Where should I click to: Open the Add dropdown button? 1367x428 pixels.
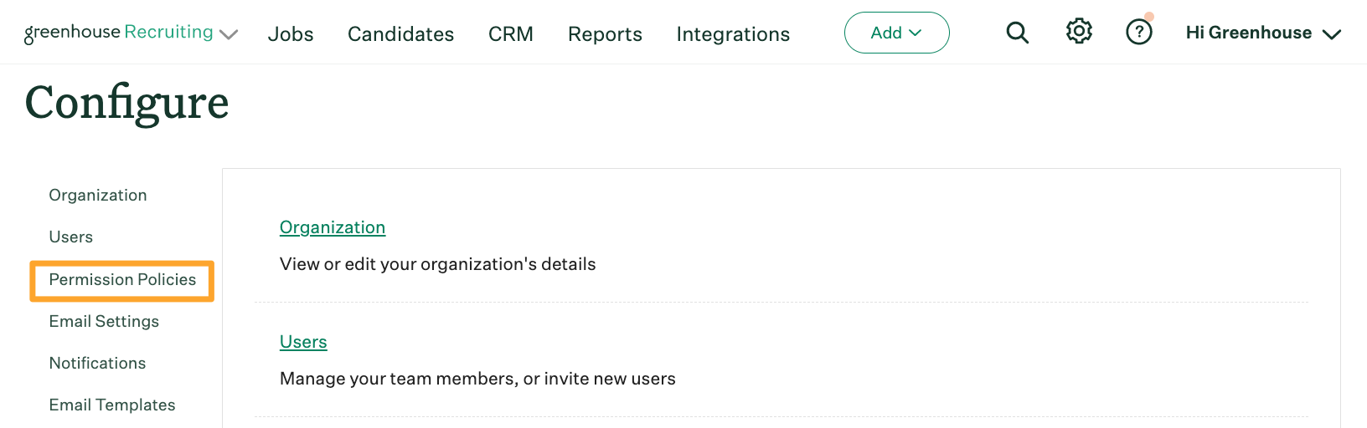click(x=896, y=33)
